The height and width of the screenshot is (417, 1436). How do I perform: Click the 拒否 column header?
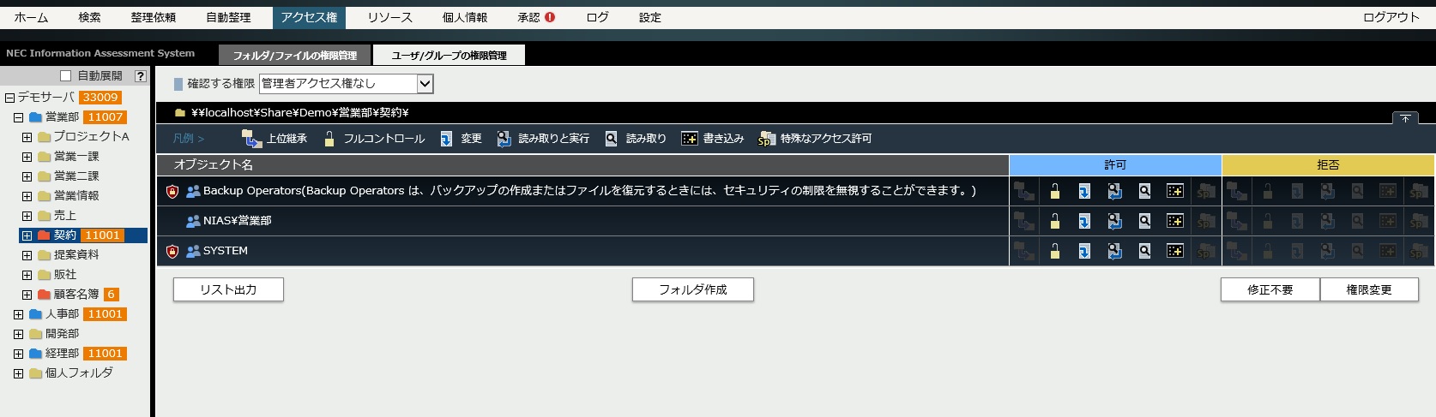pyautogui.click(x=1328, y=164)
